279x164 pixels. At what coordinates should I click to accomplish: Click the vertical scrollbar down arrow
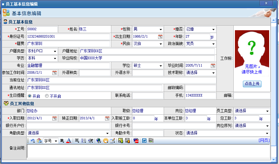273,159
